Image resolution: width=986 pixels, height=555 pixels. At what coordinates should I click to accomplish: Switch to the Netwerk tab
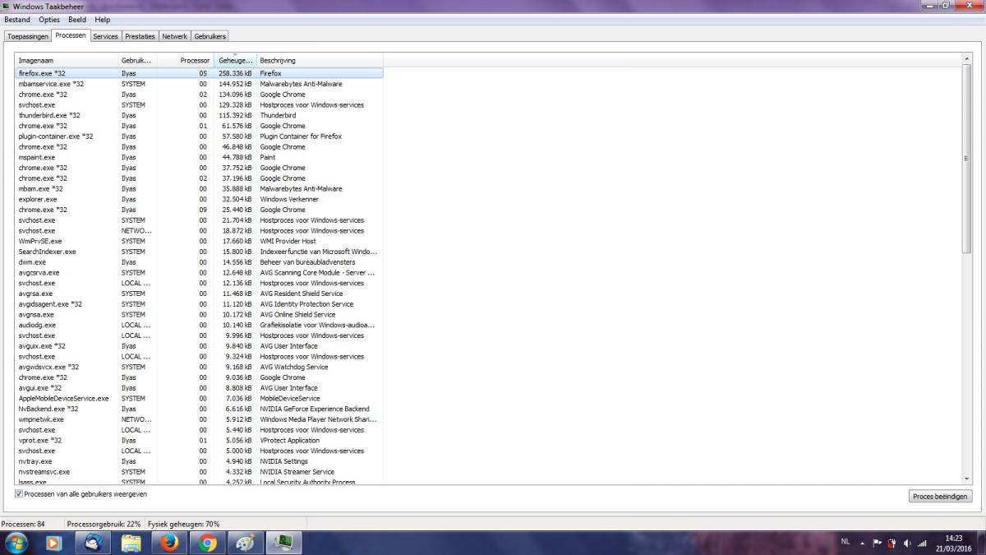[174, 36]
